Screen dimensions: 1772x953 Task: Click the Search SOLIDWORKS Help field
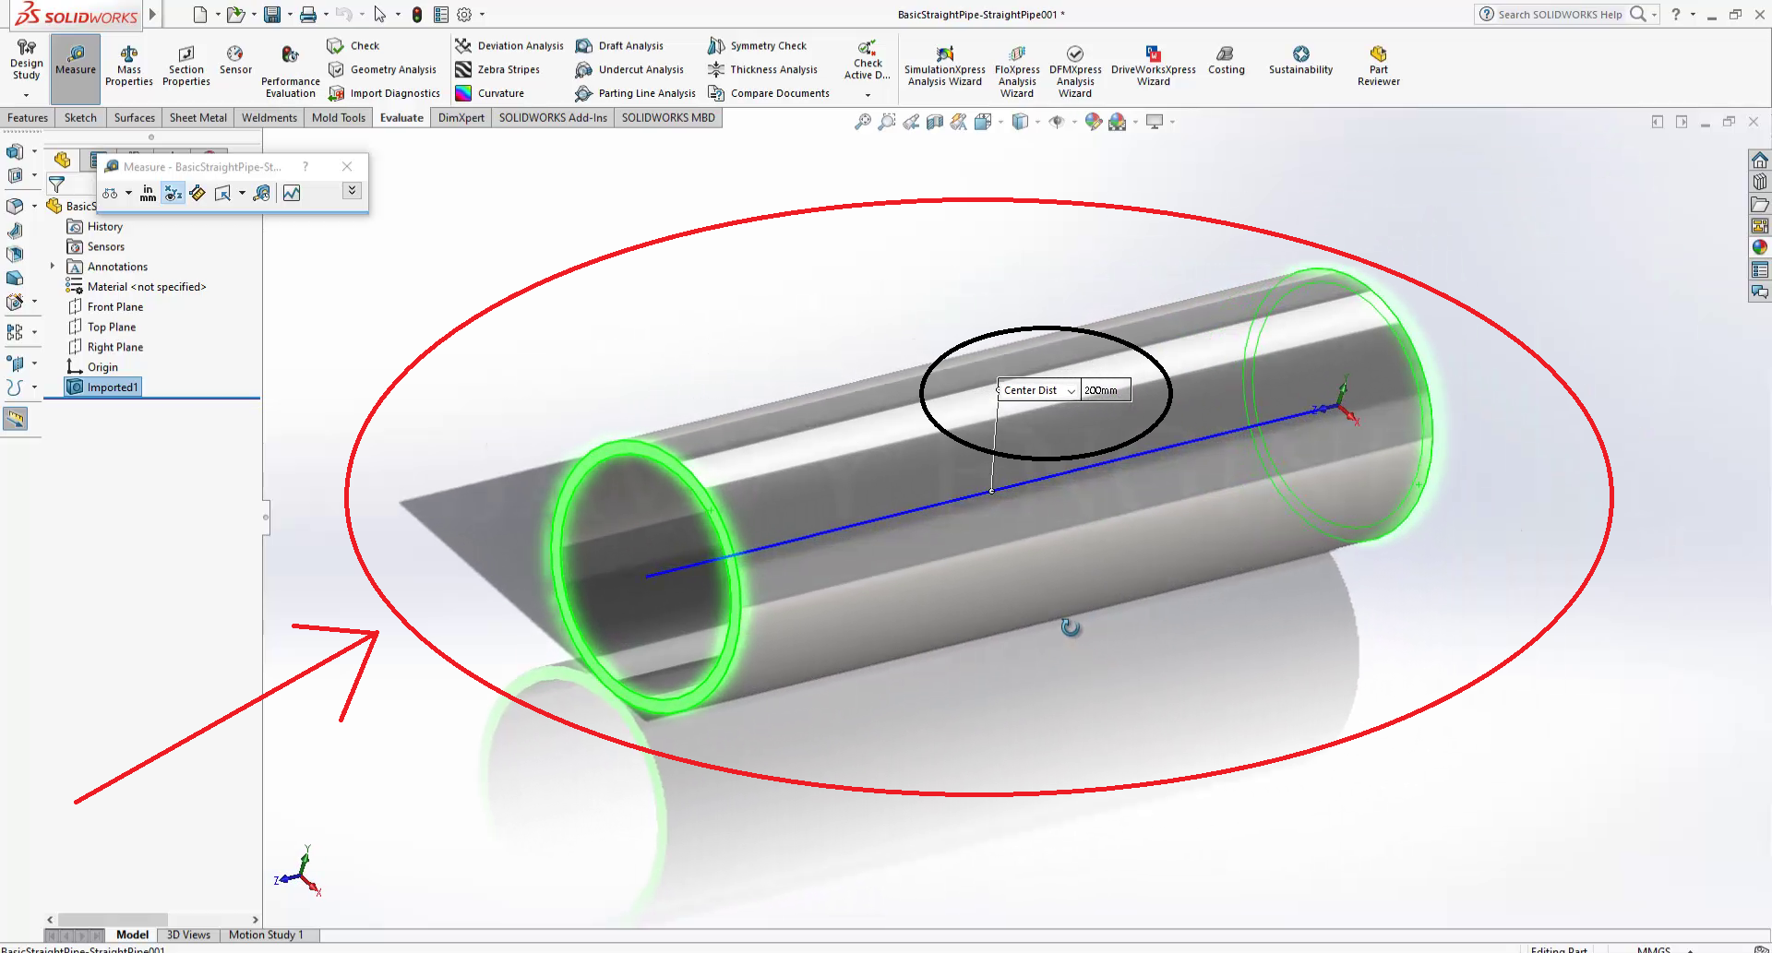pos(1559,15)
